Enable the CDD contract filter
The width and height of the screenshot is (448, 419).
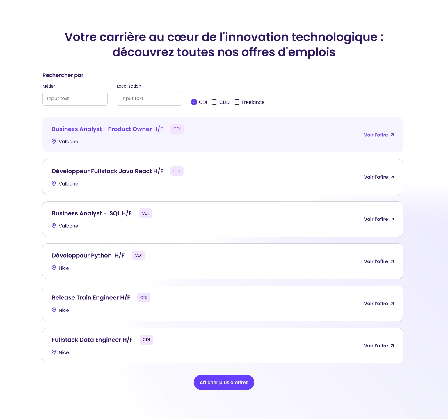click(214, 102)
